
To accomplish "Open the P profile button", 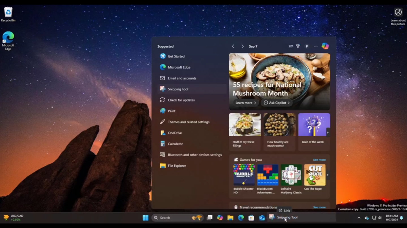I will (307, 46).
